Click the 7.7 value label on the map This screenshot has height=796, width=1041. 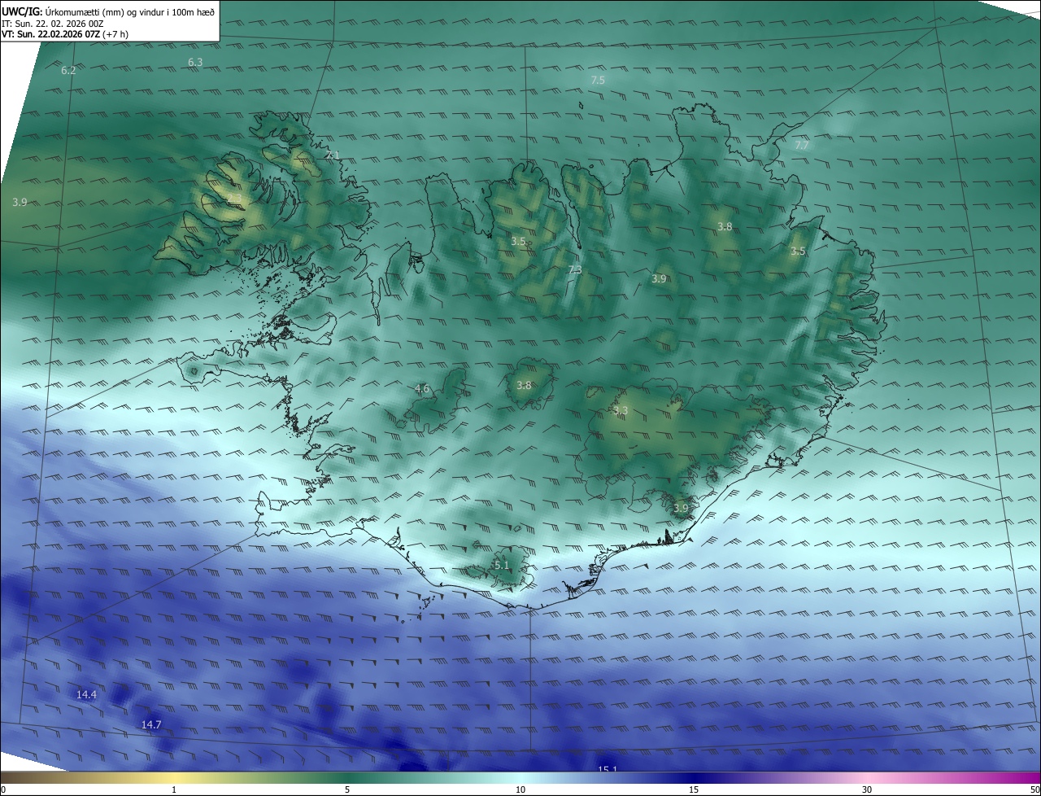[x=801, y=145]
